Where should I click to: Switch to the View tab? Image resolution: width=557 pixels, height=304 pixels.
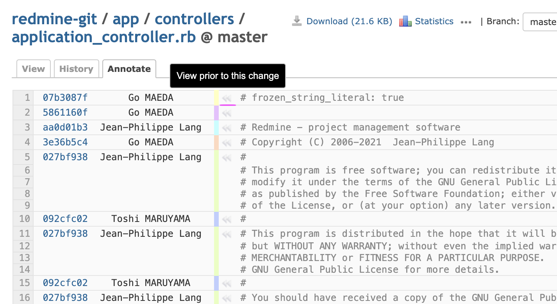[34, 69]
